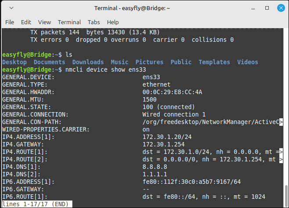Open the Tabs menu
The height and width of the screenshot is (208, 289).
(94, 22)
